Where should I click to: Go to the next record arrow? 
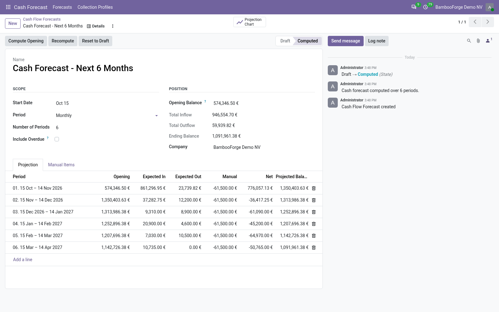click(x=488, y=22)
